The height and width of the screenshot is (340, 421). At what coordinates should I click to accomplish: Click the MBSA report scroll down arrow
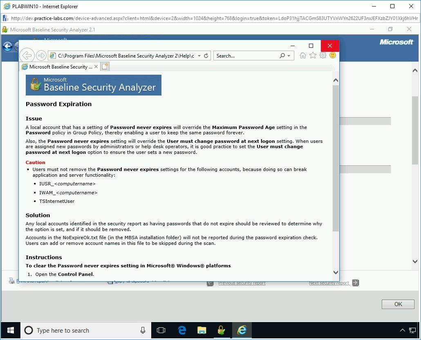(x=415, y=261)
